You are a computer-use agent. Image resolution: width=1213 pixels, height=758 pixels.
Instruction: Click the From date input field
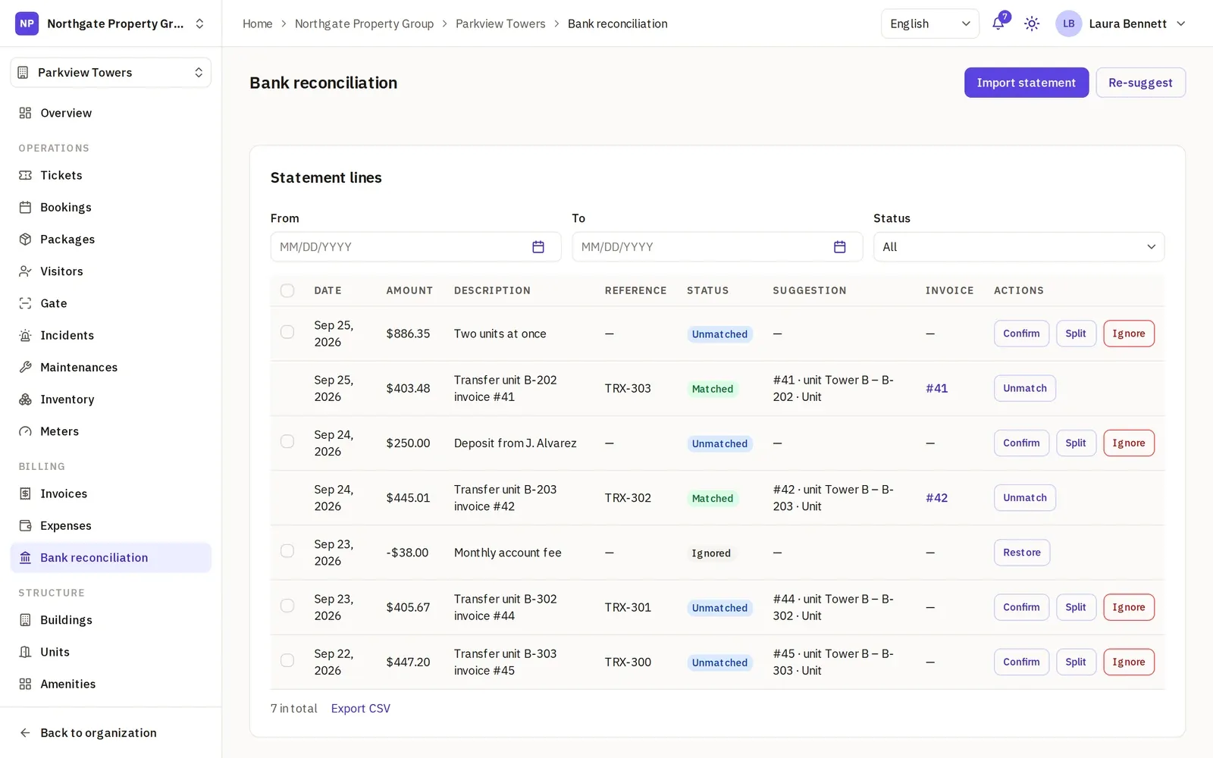[x=415, y=247]
